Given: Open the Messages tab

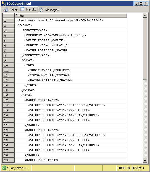Looking at the screenshot, I should pos(49,10).
